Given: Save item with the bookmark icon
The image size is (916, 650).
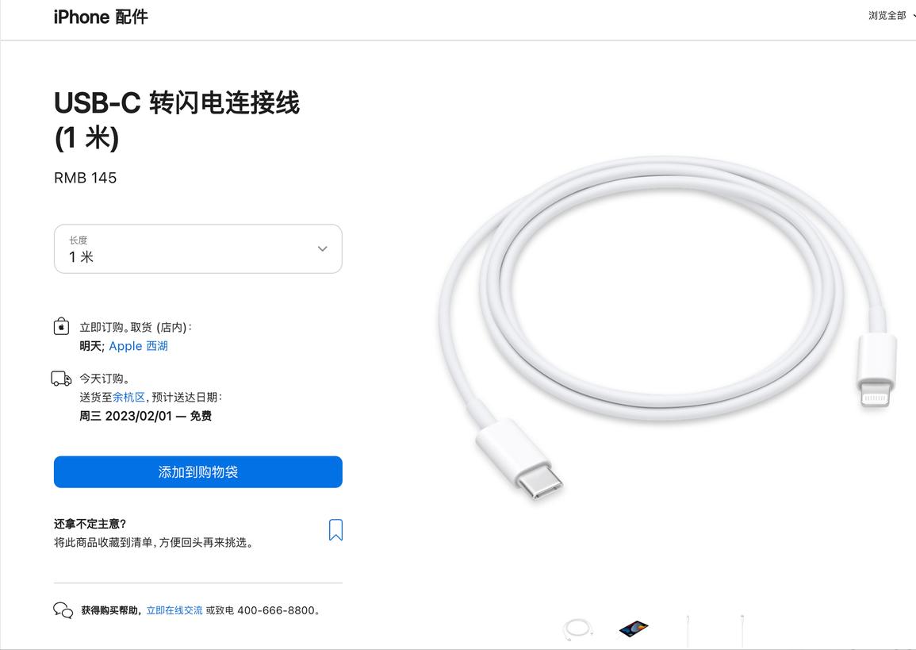Looking at the screenshot, I should click(335, 529).
